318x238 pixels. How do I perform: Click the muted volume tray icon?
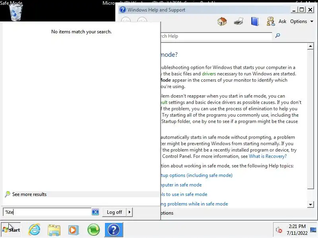point(279,230)
